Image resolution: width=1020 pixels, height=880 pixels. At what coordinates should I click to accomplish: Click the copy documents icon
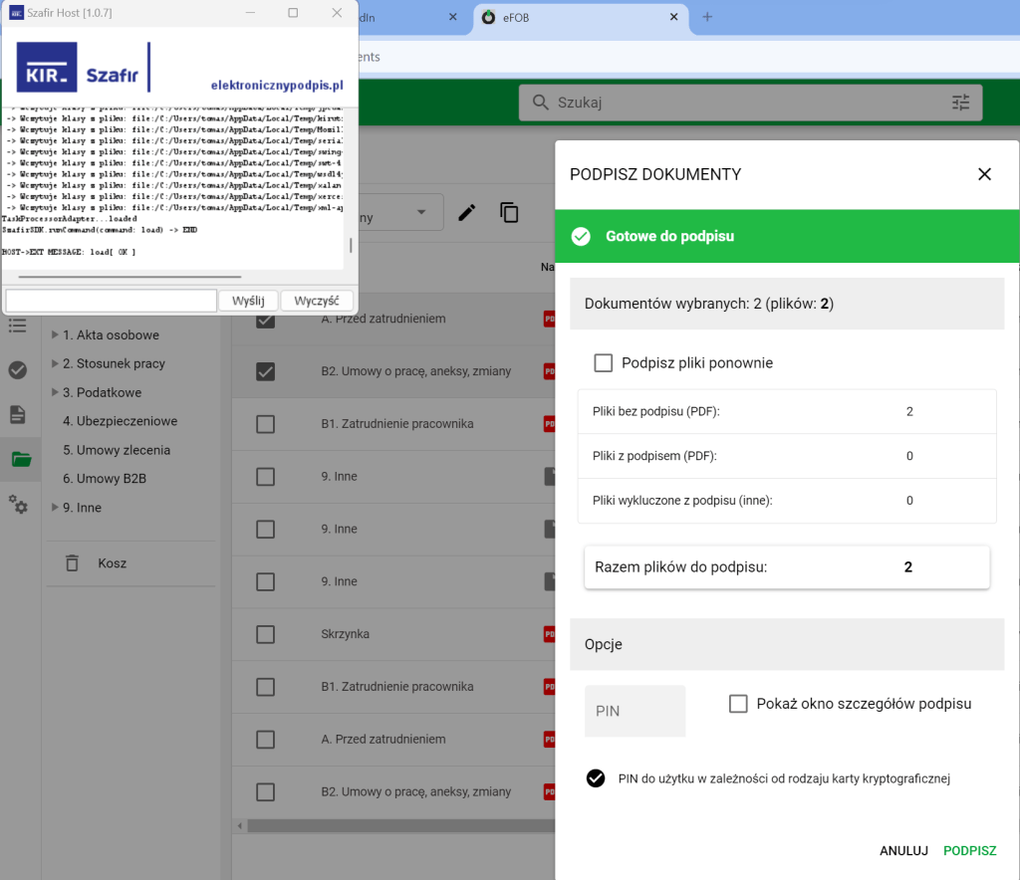(509, 212)
